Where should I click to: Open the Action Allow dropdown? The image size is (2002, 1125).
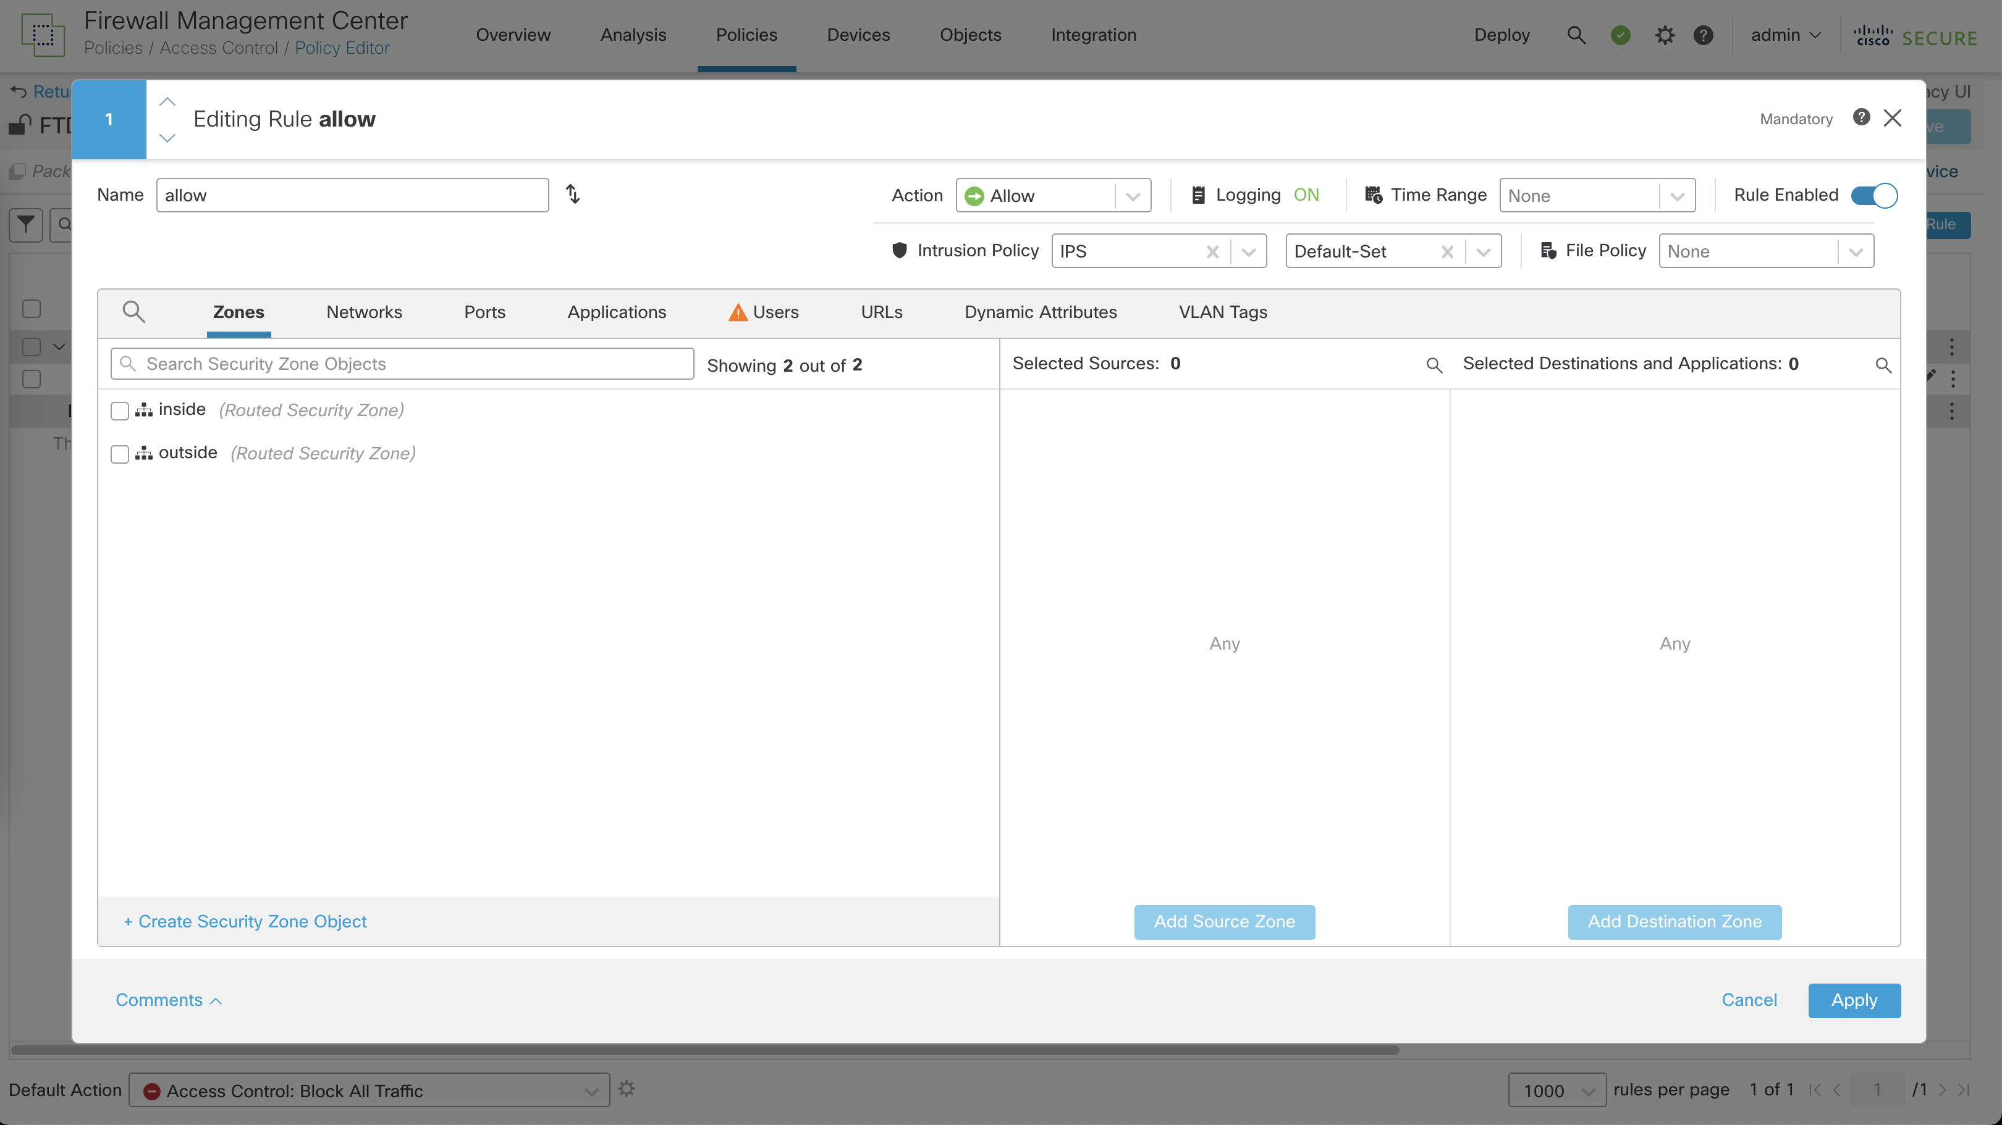(x=1133, y=196)
